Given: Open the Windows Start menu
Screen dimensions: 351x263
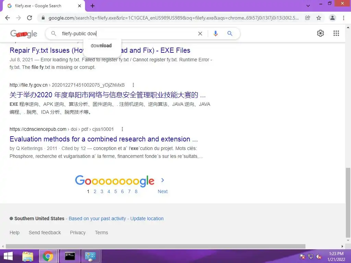Looking at the screenshot, I should [8, 256].
